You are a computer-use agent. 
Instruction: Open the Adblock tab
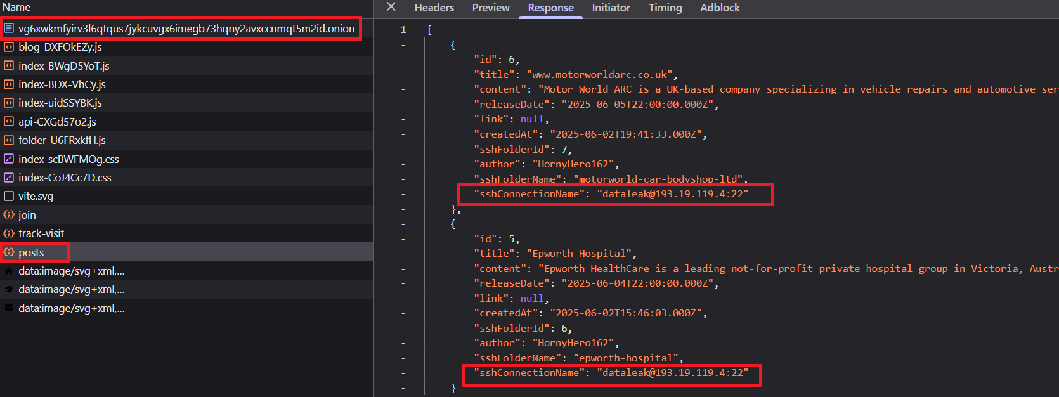(x=720, y=8)
